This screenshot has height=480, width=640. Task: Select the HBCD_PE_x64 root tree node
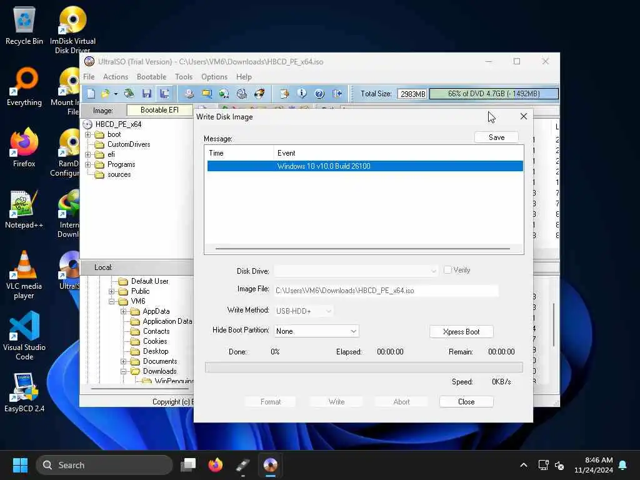pyautogui.click(x=118, y=124)
